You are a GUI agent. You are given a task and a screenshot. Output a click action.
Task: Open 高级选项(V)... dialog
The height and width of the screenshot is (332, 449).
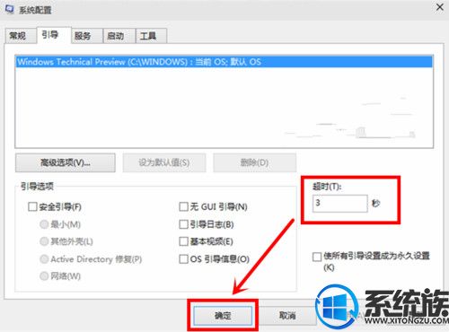(x=66, y=162)
